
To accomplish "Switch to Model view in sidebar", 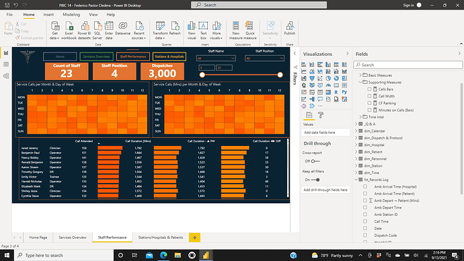I will pyautogui.click(x=6, y=76).
